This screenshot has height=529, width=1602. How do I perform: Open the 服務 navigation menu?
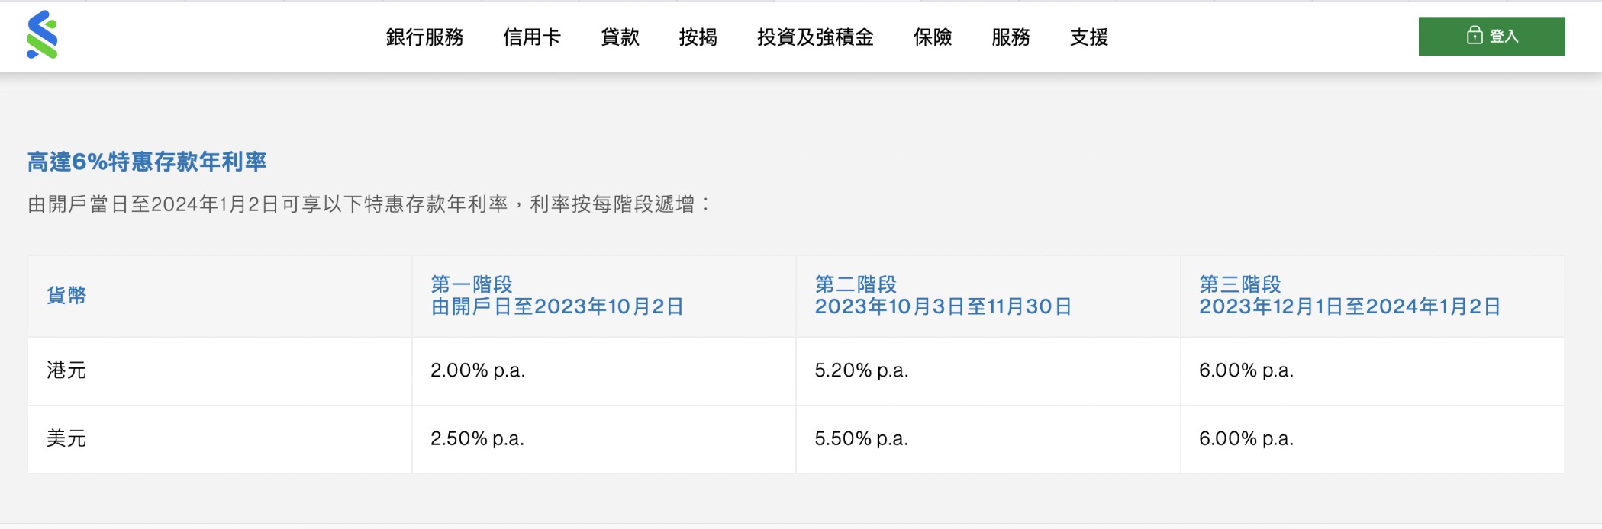[x=1011, y=37]
